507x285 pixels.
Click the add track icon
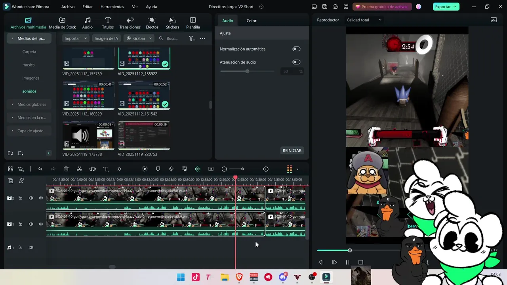[x=11, y=180]
